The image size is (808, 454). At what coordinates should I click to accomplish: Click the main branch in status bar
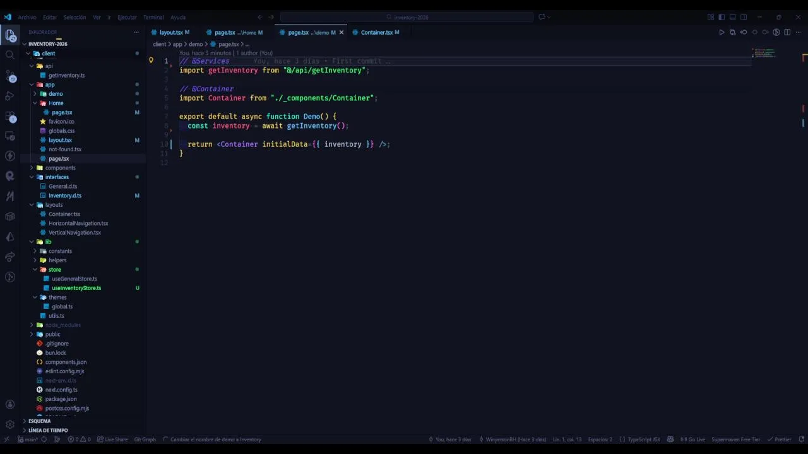[x=27, y=439]
